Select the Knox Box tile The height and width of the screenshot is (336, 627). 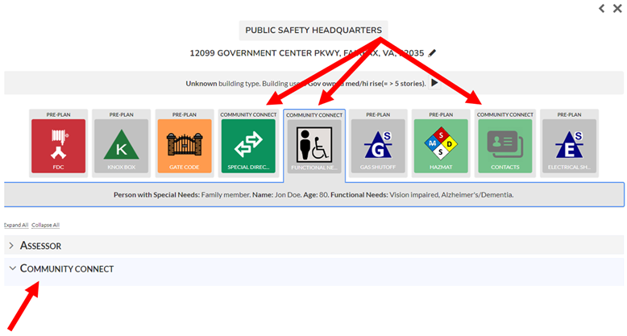coord(120,146)
